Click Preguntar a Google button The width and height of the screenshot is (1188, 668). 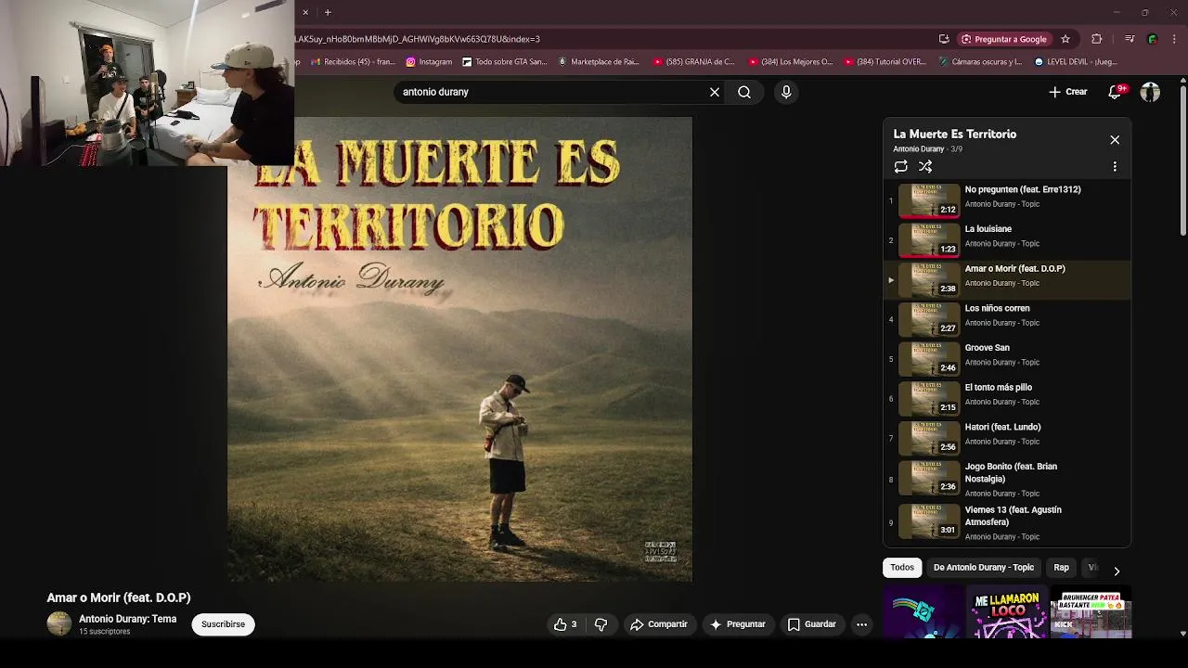pyautogui.click(x=1003, y=39)
